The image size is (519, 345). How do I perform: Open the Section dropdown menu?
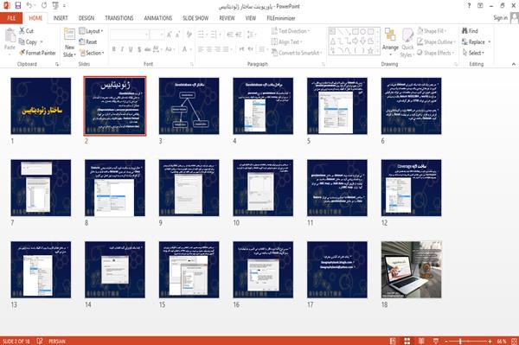pyautogui.click(x=92, y=53)
